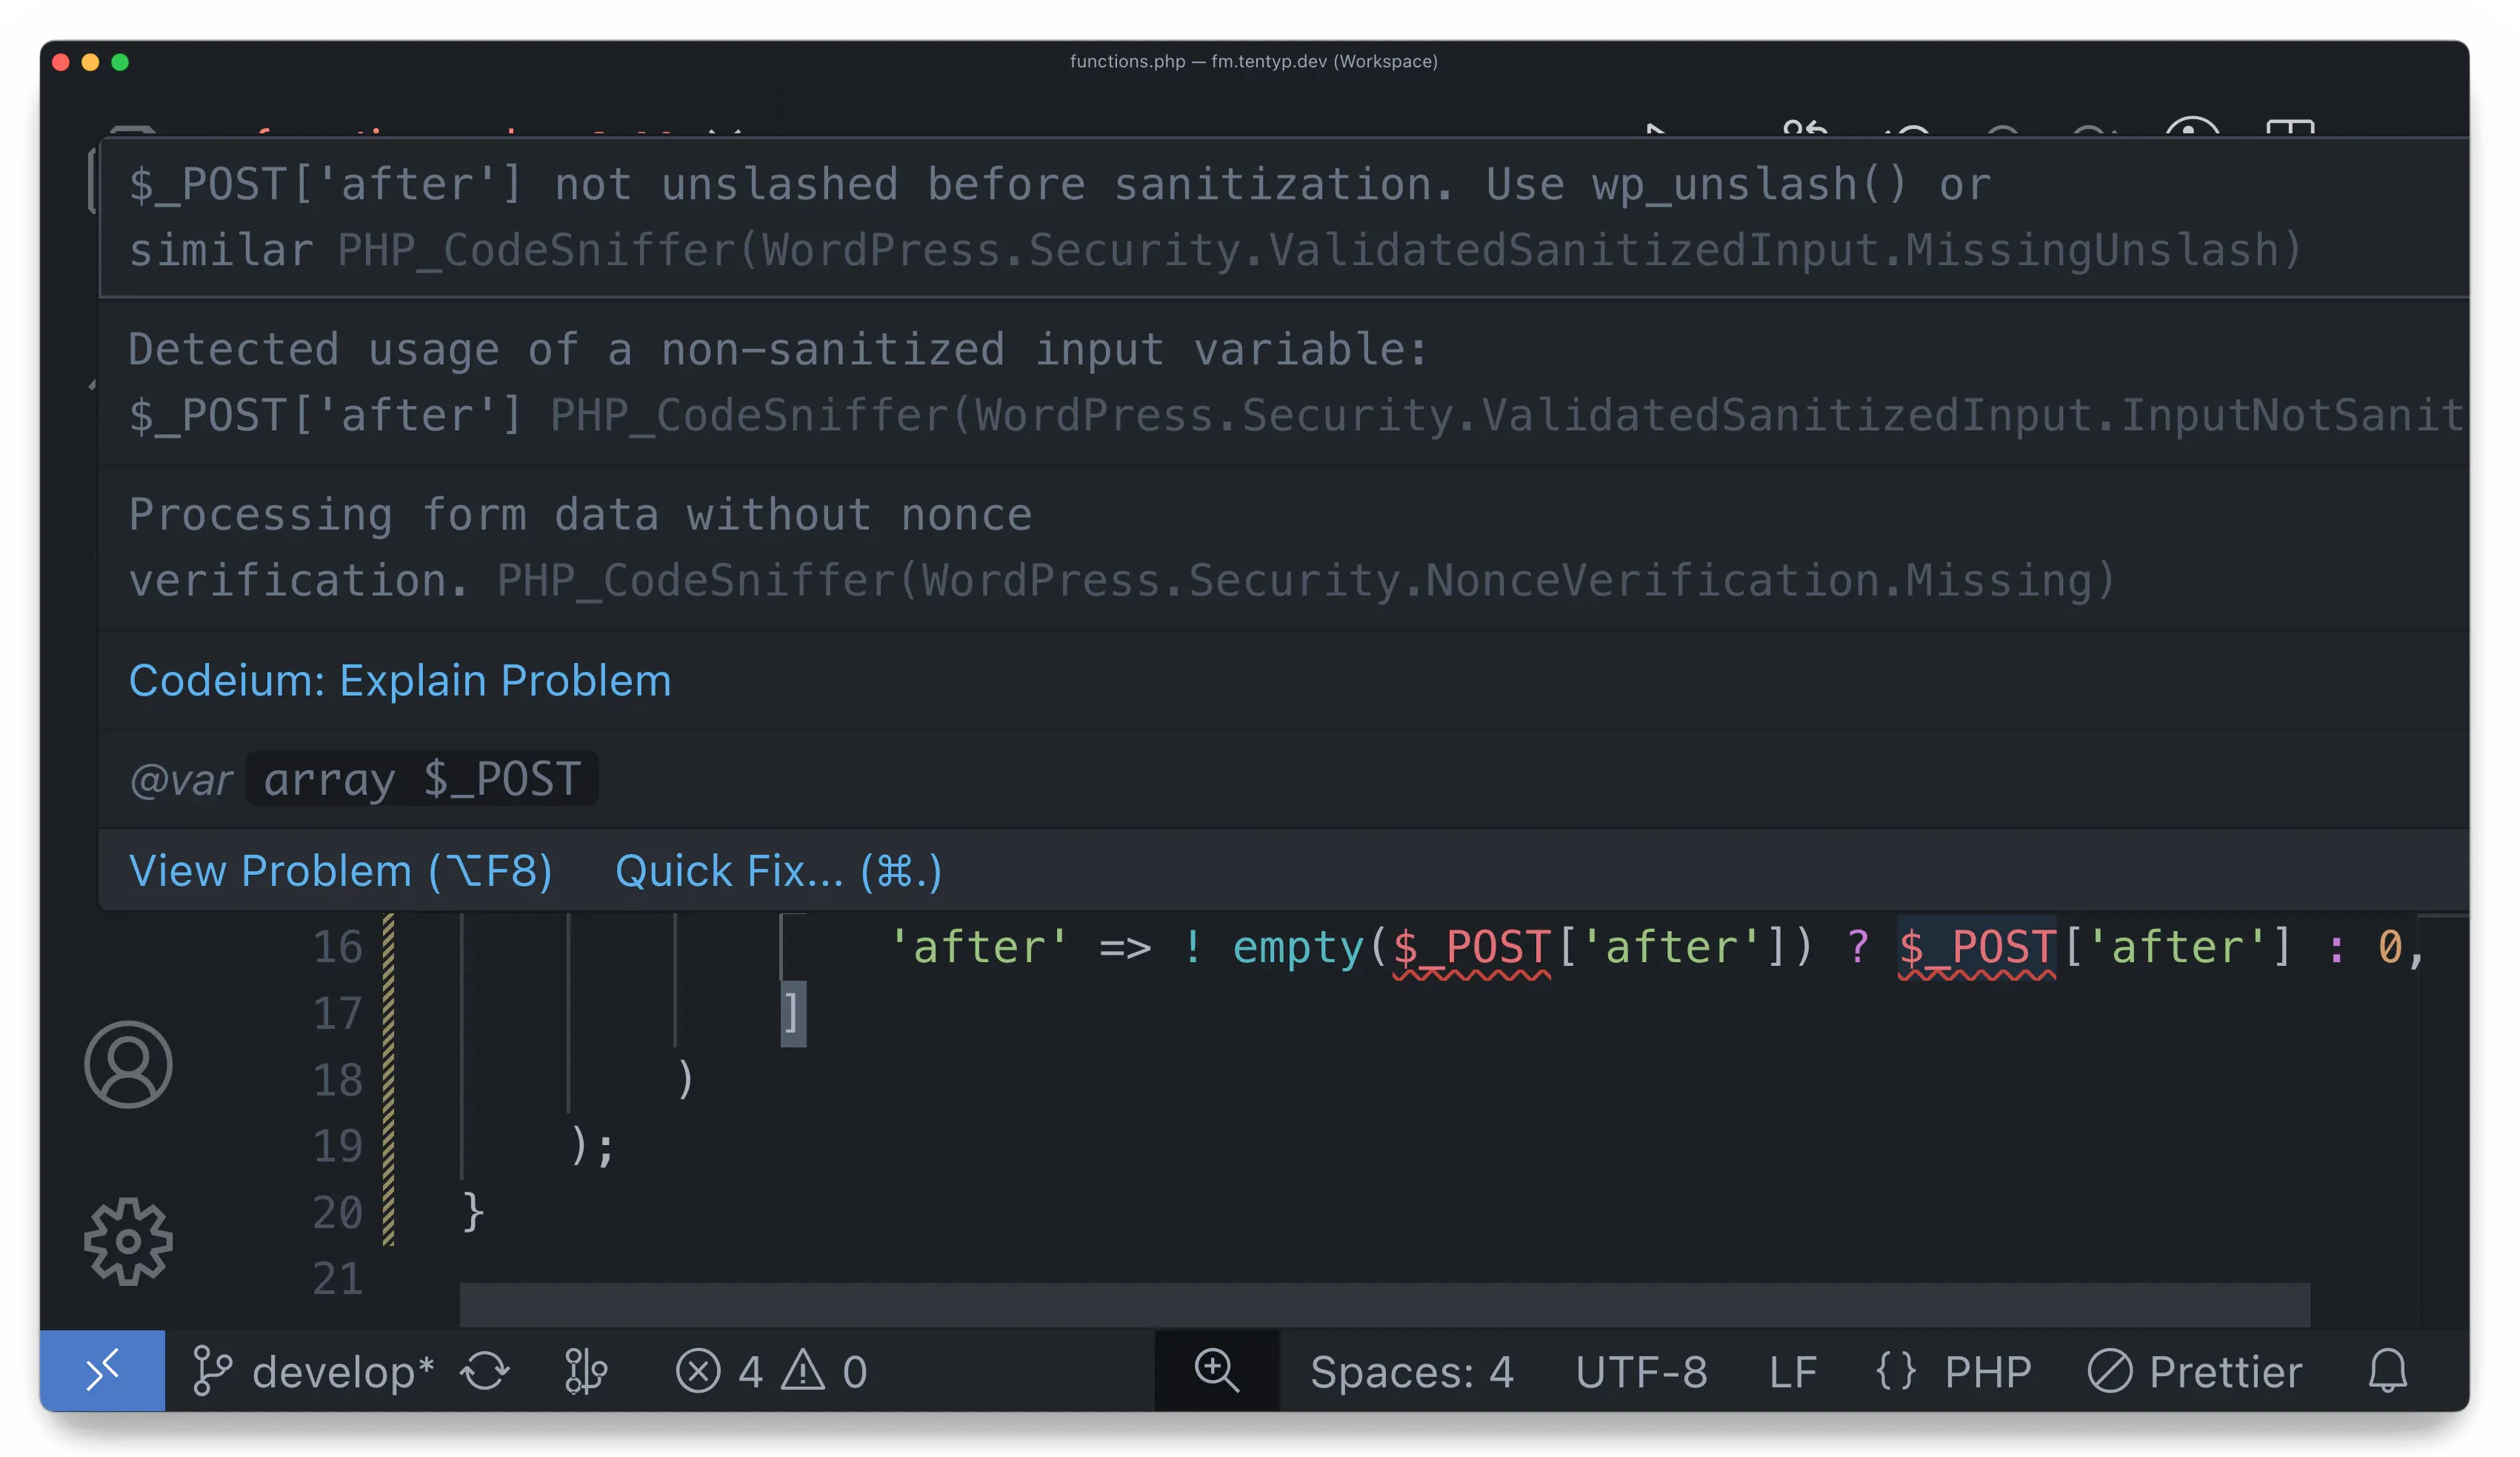
Task: Click second highlighted $_POST on line 16
Action: coord(1978,948)
